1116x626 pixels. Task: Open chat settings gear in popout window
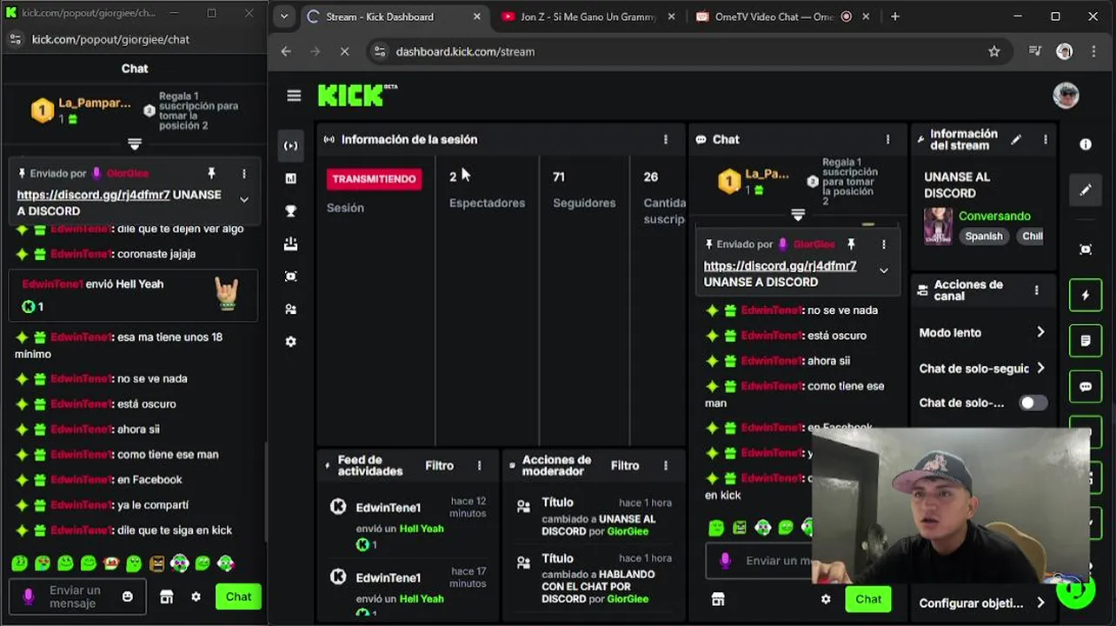click(x=196, y=596)
